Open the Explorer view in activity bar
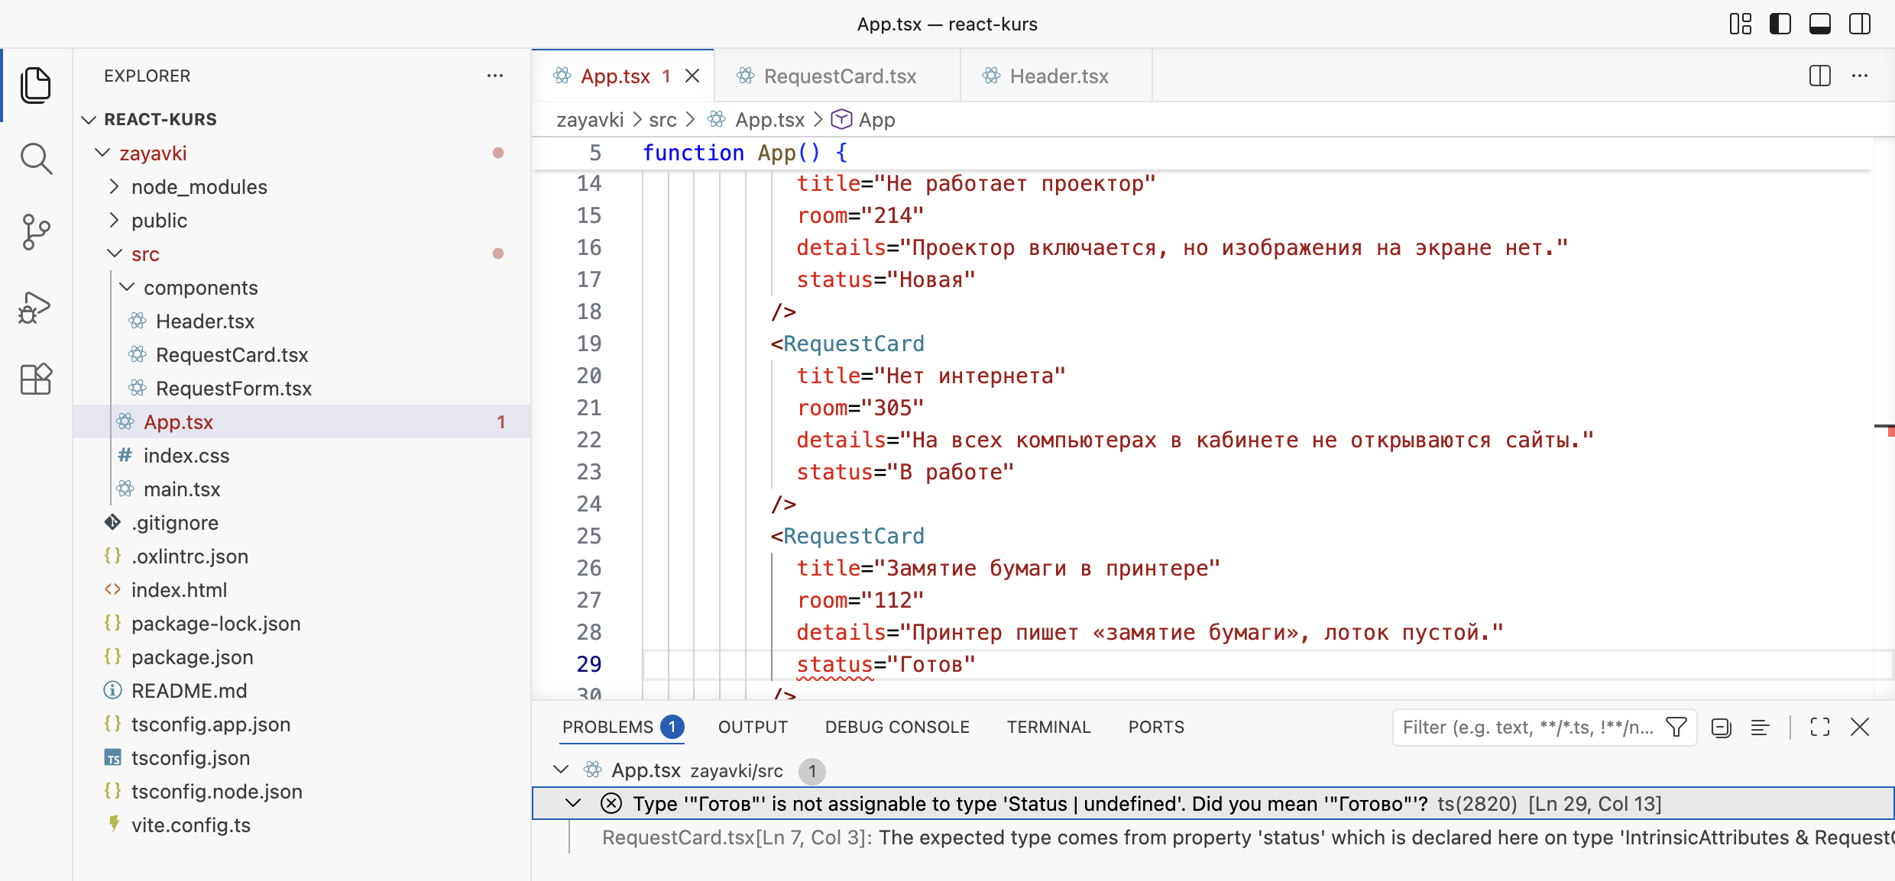 coord(36,85)
